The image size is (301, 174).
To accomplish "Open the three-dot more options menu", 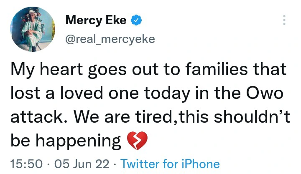I will 285,20.
